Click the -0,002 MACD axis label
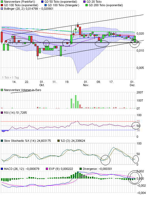 (141, 186)
